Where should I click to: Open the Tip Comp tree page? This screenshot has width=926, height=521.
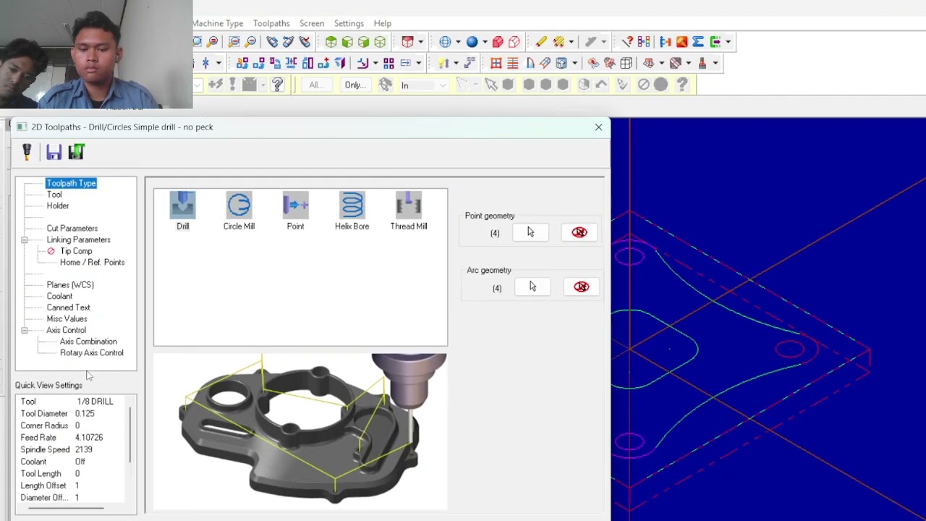[76, 251]
